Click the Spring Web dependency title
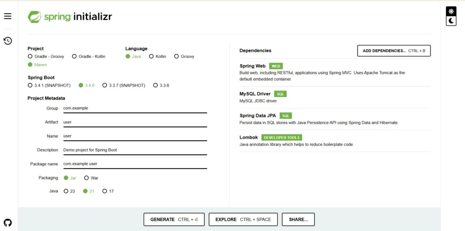 pyautogui.click(x=252, y=66)
